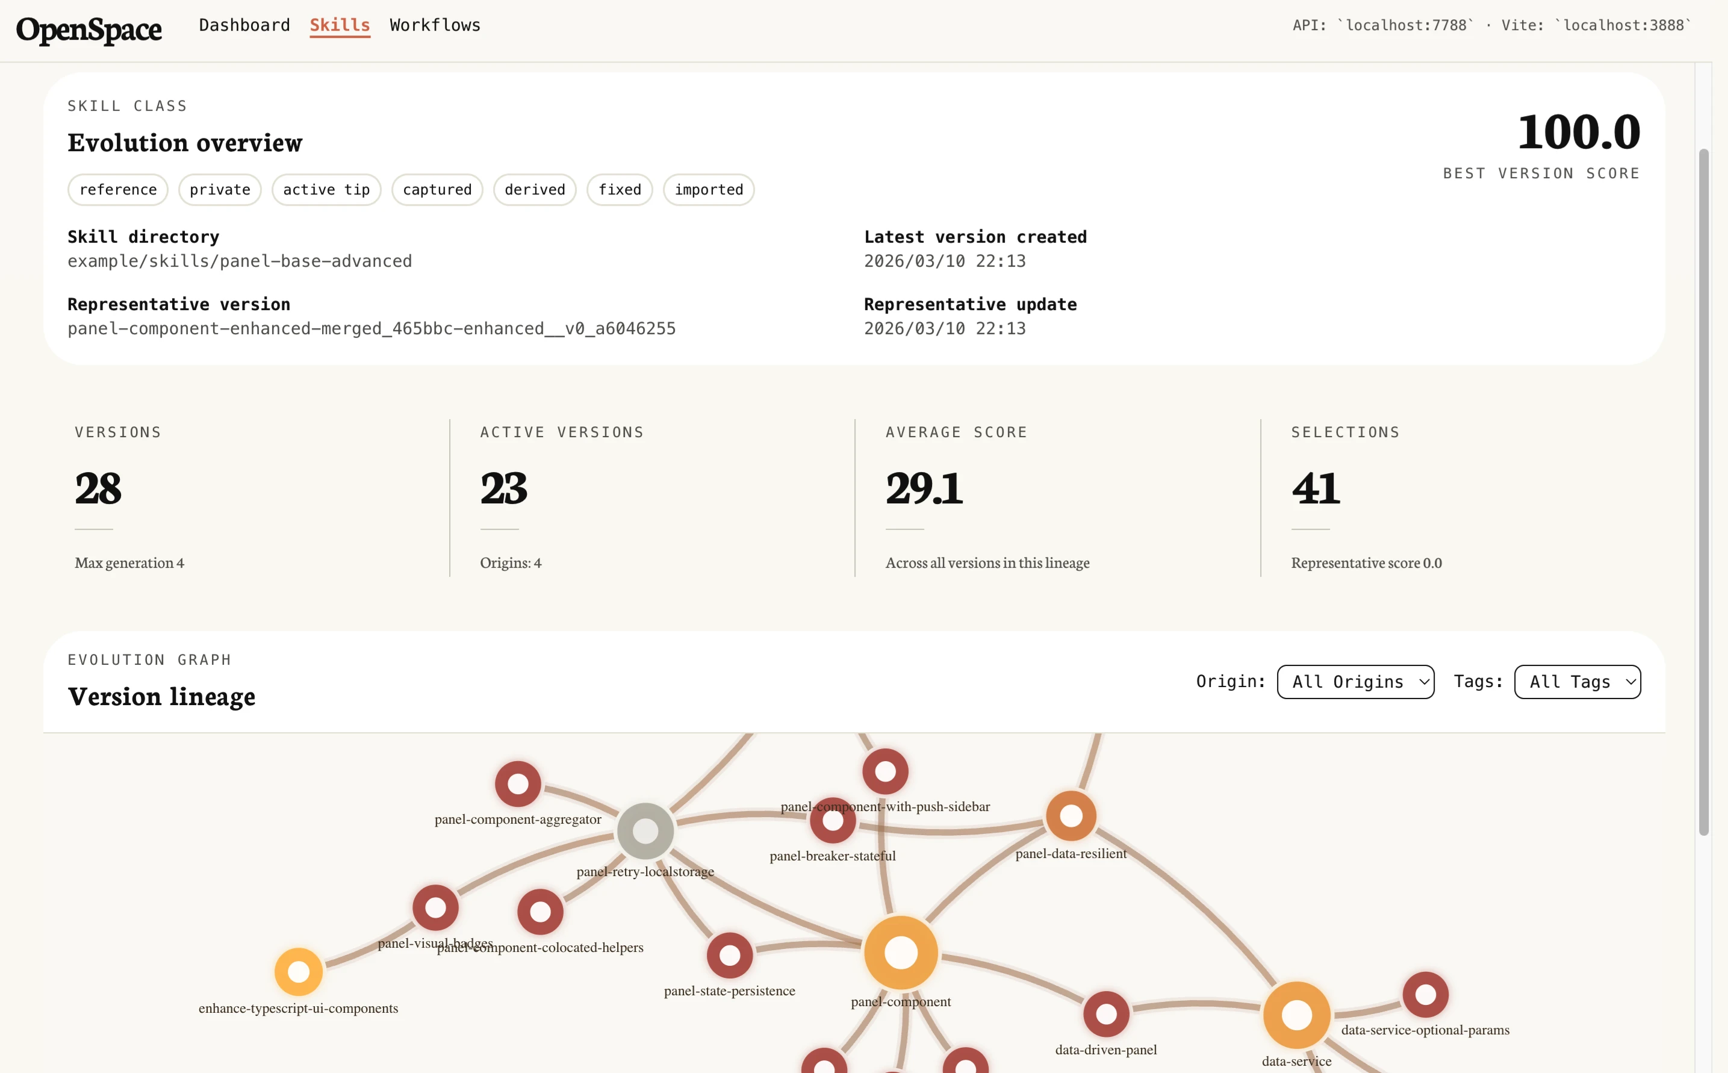Click the panel-component-with-push-sidebar node
The width and height of the screenshot is (1728, 1073).
click(885, 771)
